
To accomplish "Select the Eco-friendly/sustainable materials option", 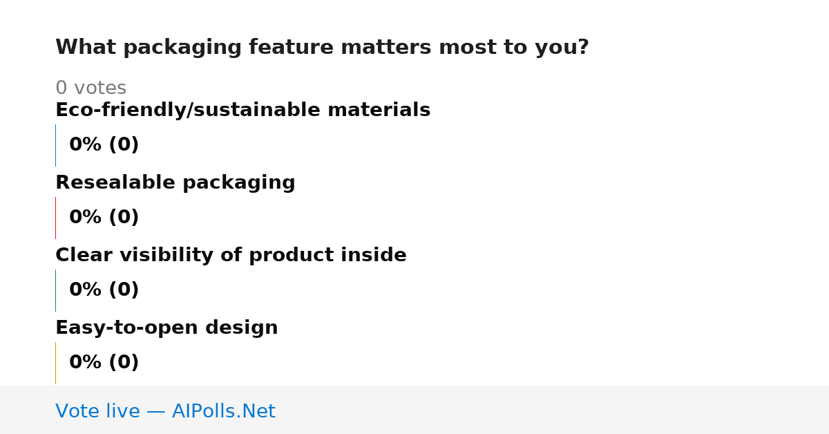I will (242, 110).
